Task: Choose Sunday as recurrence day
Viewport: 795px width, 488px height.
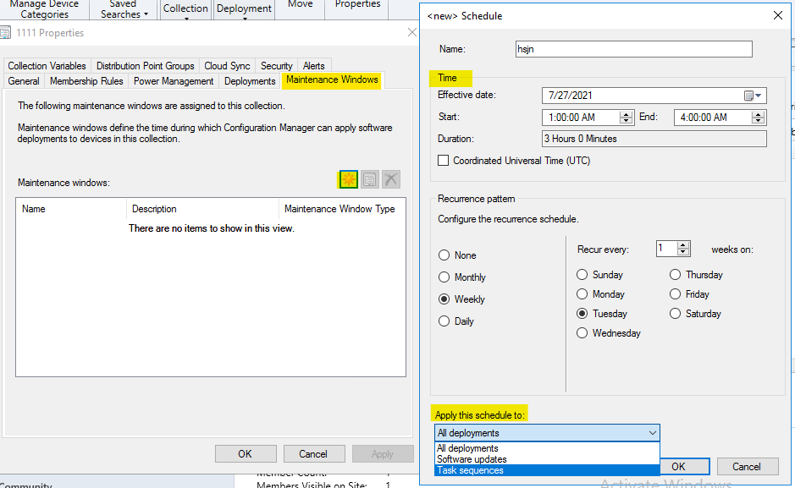Action: (599, 274)
